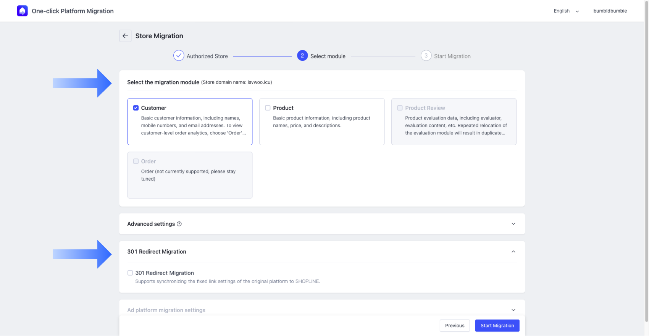Click the step 2 Select module circle
The width and height of the screenshot is (649, 336).
coord(302,56)
